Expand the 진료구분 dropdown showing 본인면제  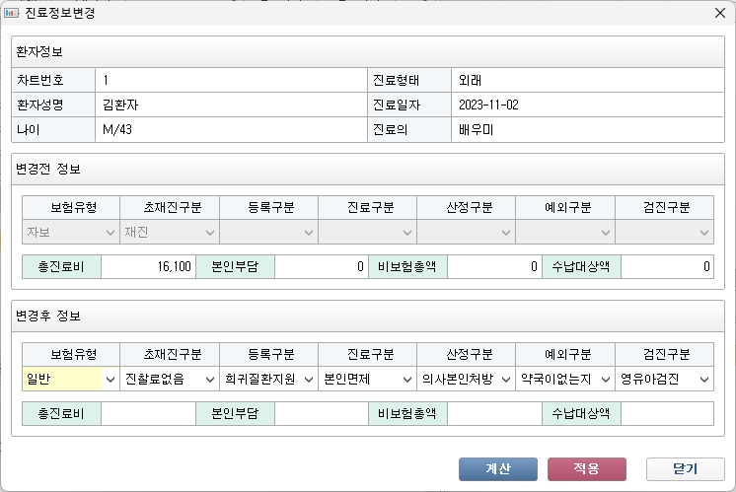pos(367,379)
